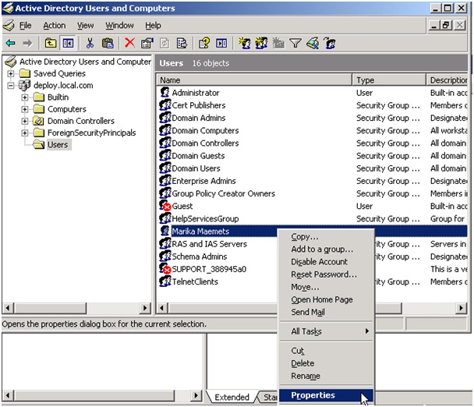Click the deploy.local.com domain icon
This screenshot has width=474, height=407.
point(24,85)
